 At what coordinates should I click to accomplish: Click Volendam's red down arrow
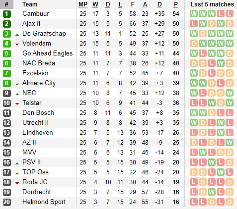point(17,44)
